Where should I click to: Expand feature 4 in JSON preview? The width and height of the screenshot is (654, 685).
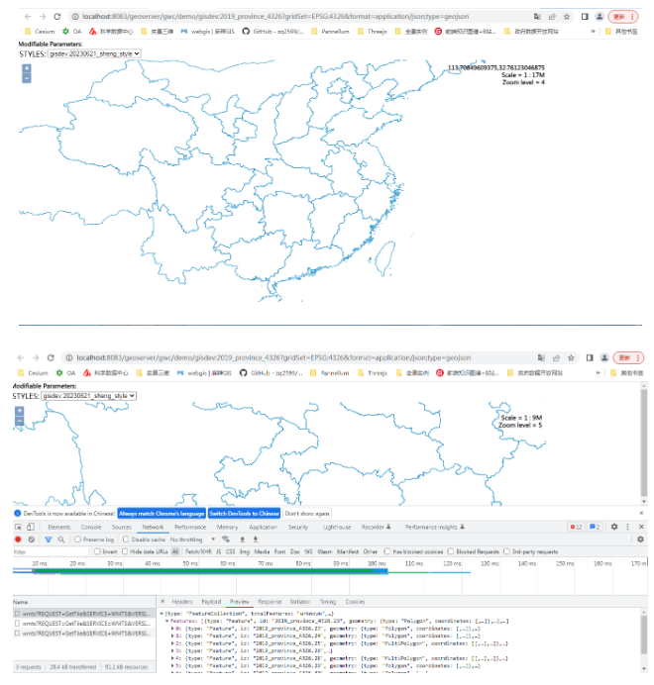click(172, 658)
